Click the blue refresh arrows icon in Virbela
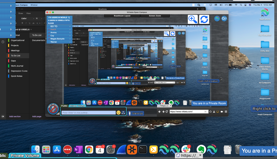 tap(204, 19)
